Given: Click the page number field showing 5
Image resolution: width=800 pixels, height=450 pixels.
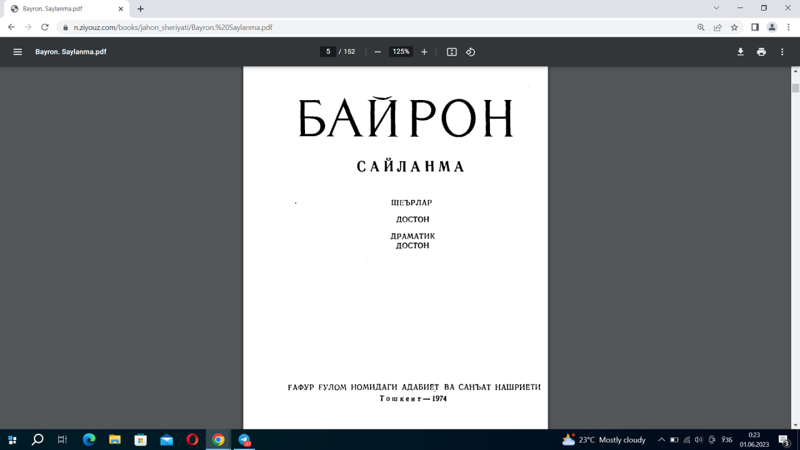Looking at the screenshot, I should click(328, 52).
